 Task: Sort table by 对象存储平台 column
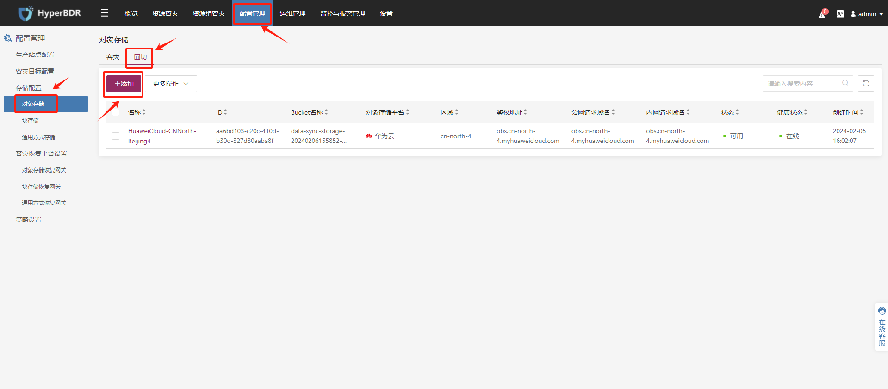408,112
